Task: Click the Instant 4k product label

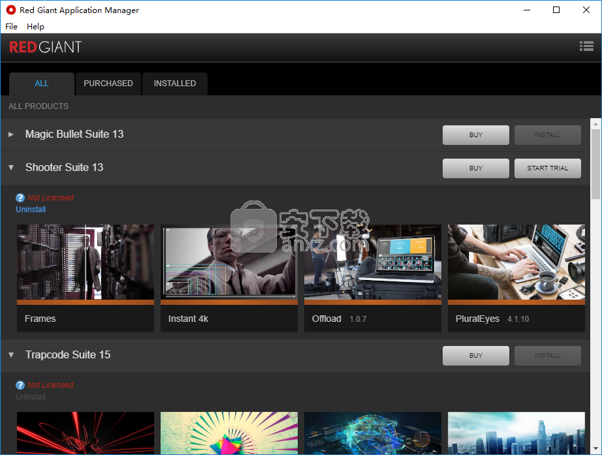Action: click(x=188, y=319)
